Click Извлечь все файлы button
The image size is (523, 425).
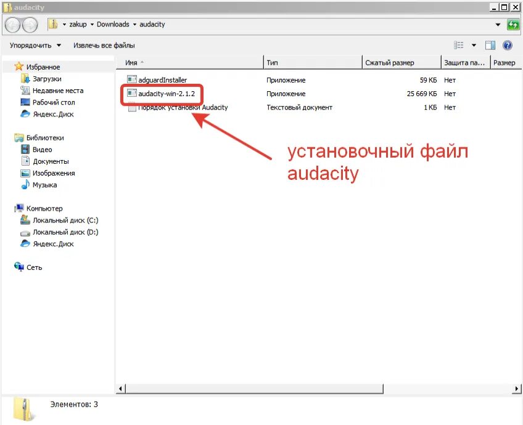coord(104,46)
